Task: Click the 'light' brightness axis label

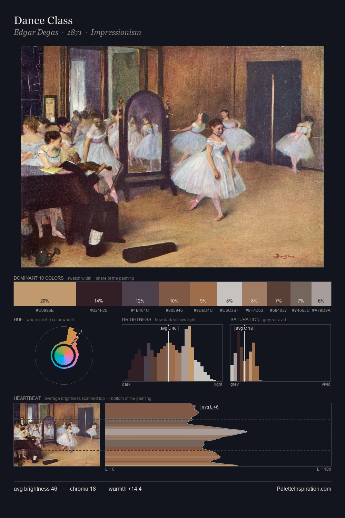Action: tap(218, 384)
